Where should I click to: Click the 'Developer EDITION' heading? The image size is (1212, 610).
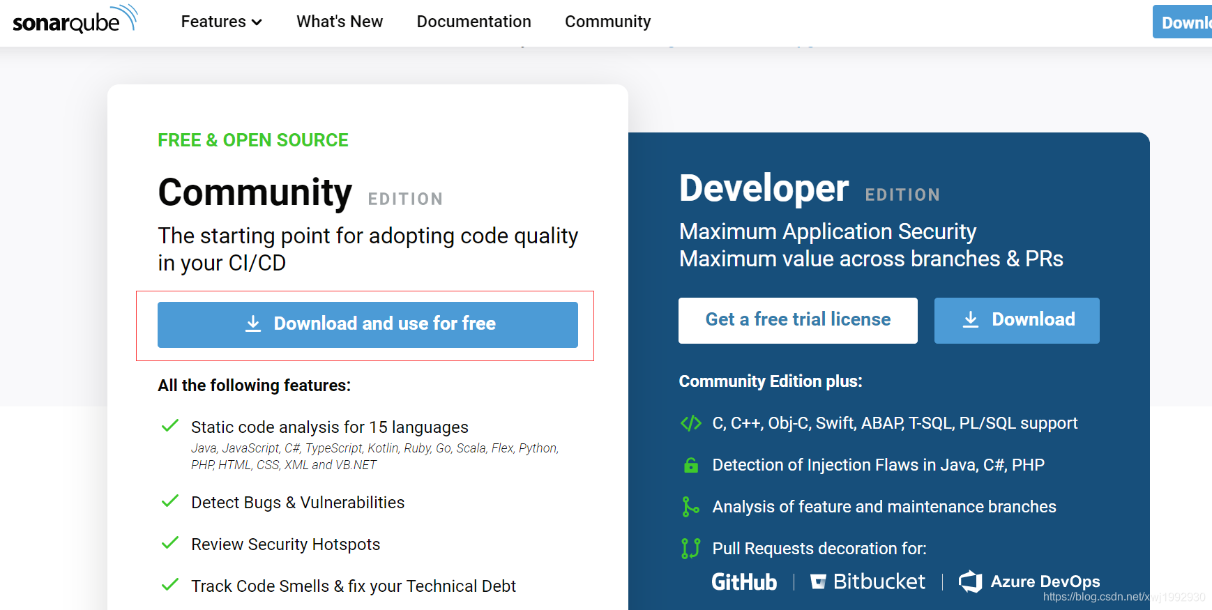point(810,189)
